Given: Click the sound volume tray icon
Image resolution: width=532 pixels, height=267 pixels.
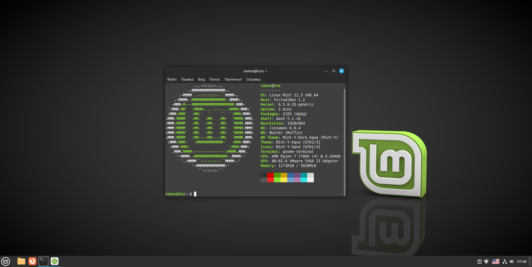Looking at the screenshot, I should (511, 262).
